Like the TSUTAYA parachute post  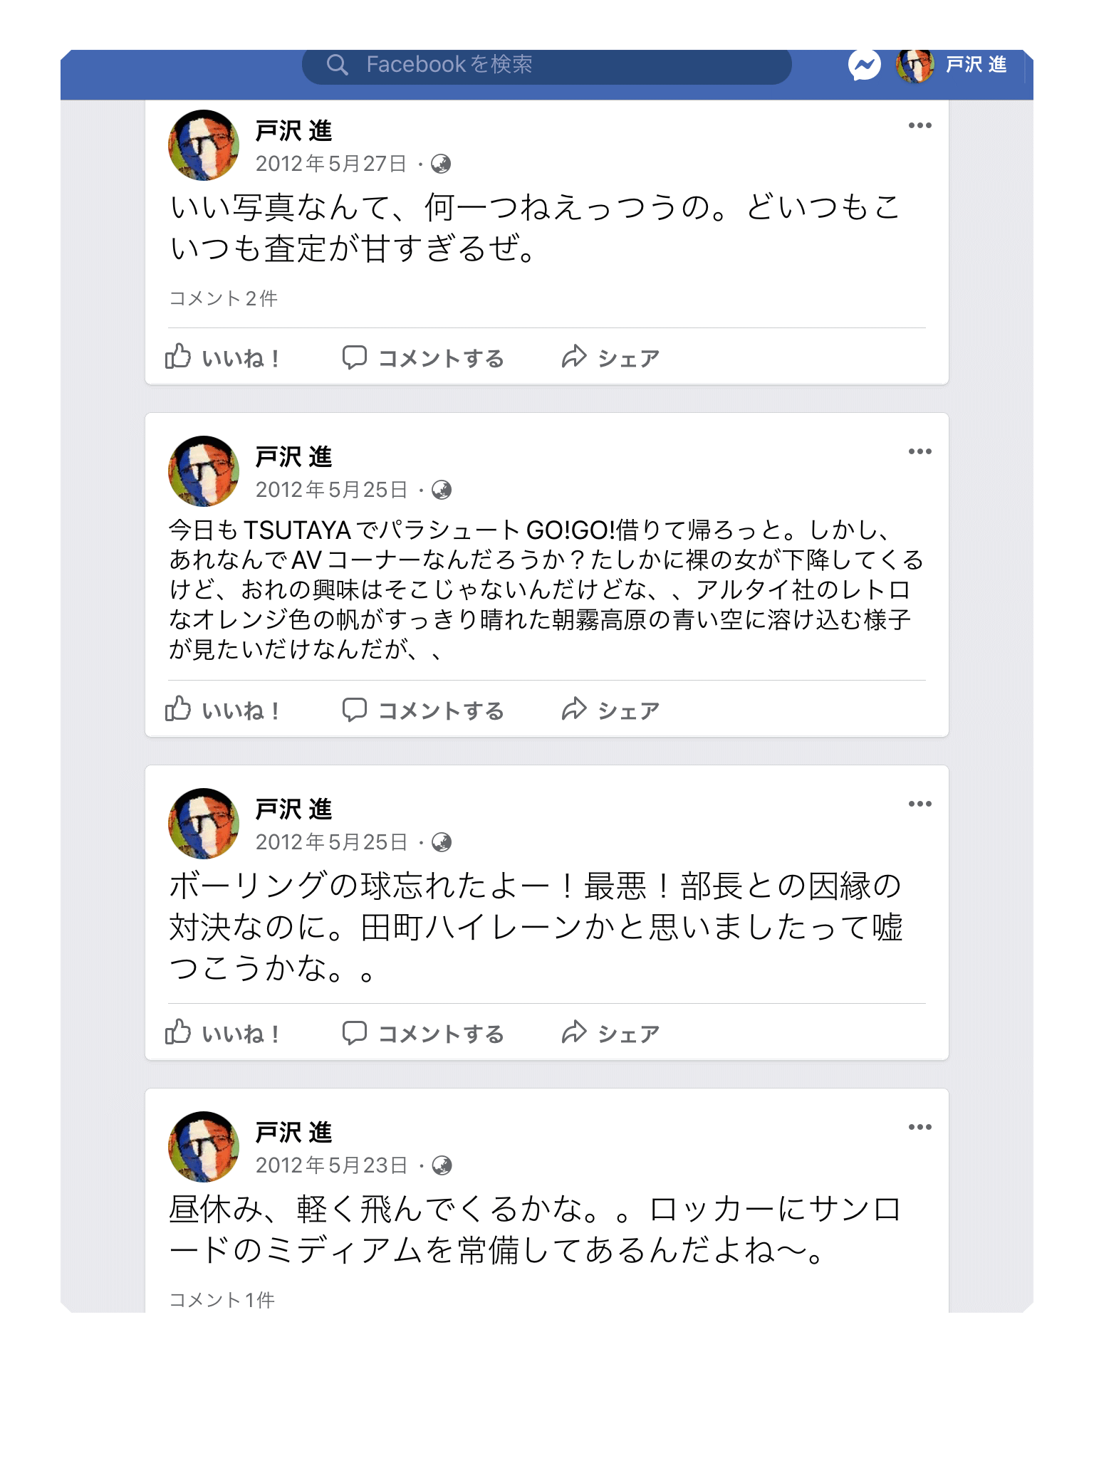tap(222, 710)
